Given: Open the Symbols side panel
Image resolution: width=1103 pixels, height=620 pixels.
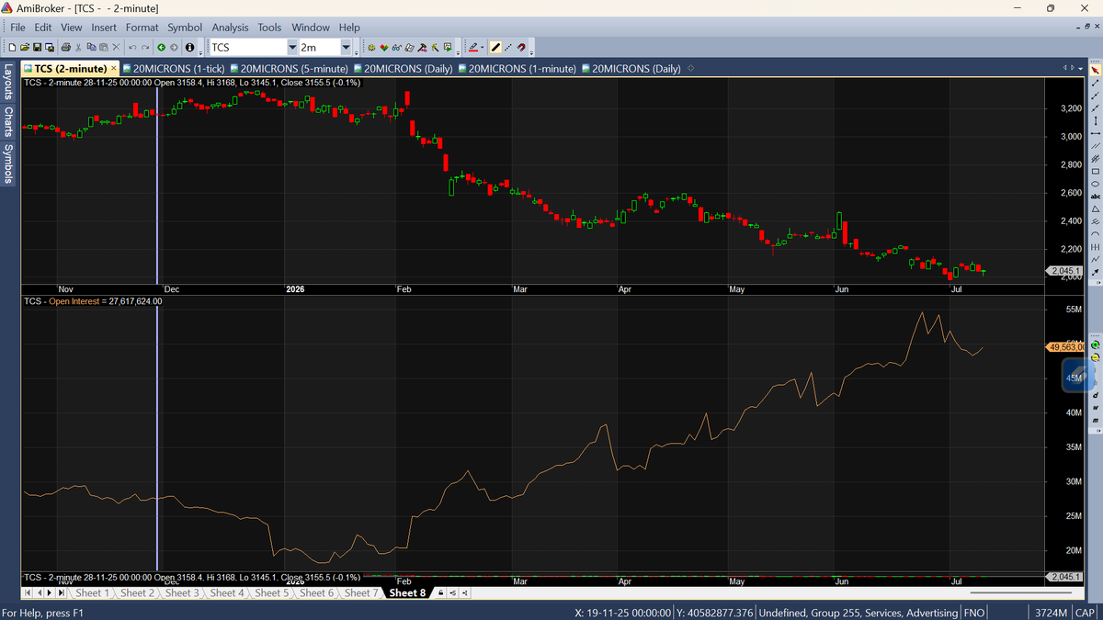Looking at the screenshot, I should pos(8,163).
